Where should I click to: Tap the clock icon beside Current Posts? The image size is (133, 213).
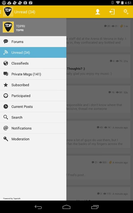6,106
